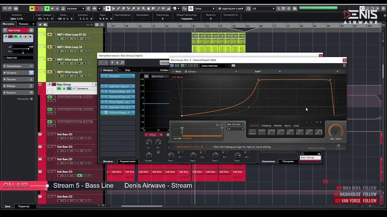Screen dimensions: 387x217
Task: Expand the Посылы inspector section
Action: point(18,79)
